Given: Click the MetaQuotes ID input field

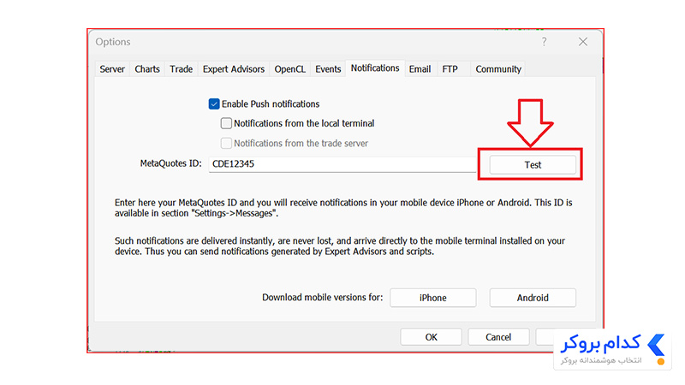Looking at the screenshot, I should coord(342,164).
